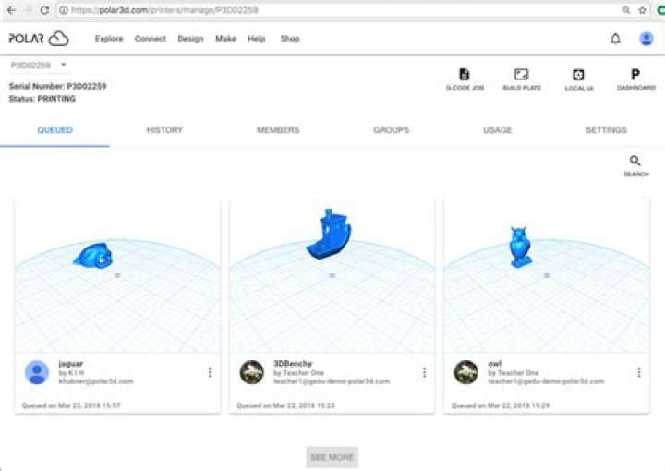Open the owl job options menu

[x=638, y=372]
